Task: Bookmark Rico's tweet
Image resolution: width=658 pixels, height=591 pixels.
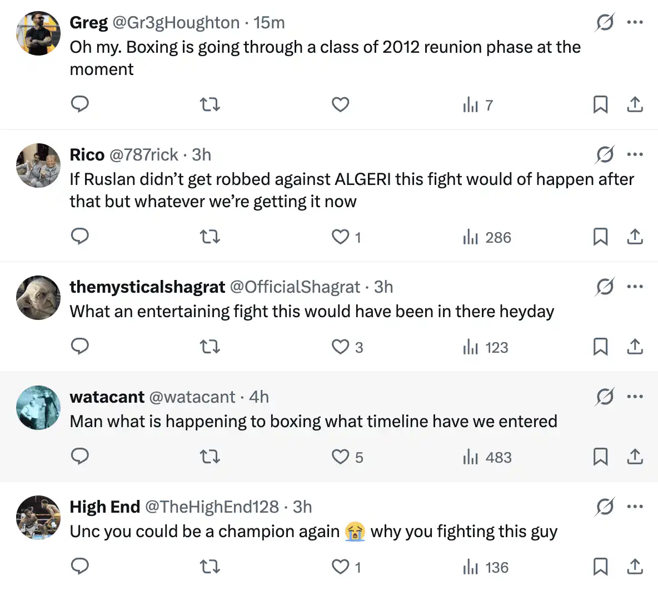Action: click(600, 237)
